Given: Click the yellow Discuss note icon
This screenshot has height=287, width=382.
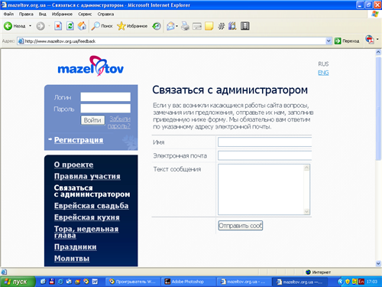Looking at the screenshot, I should [209, 26].
